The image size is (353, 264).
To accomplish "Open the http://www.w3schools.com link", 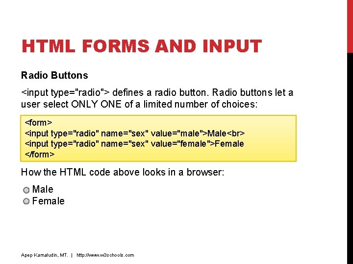I will click(x=105, y=255).
